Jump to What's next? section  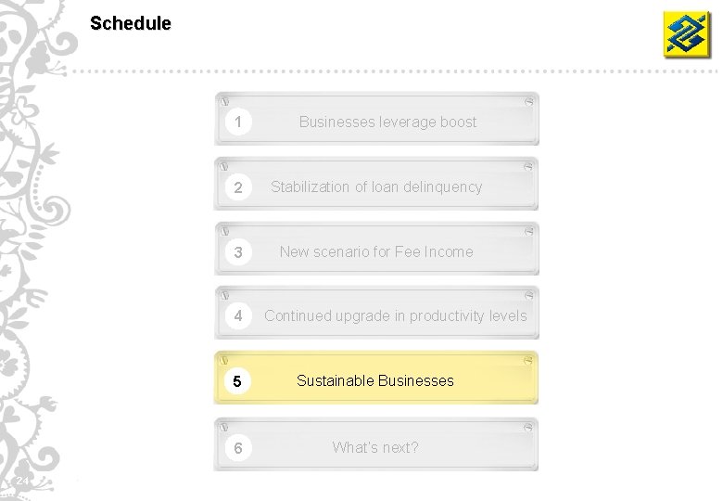(375, 447)
